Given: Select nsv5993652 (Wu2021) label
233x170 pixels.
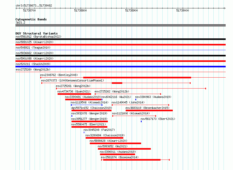Looking at the screenshot, I should pos(113,146).
